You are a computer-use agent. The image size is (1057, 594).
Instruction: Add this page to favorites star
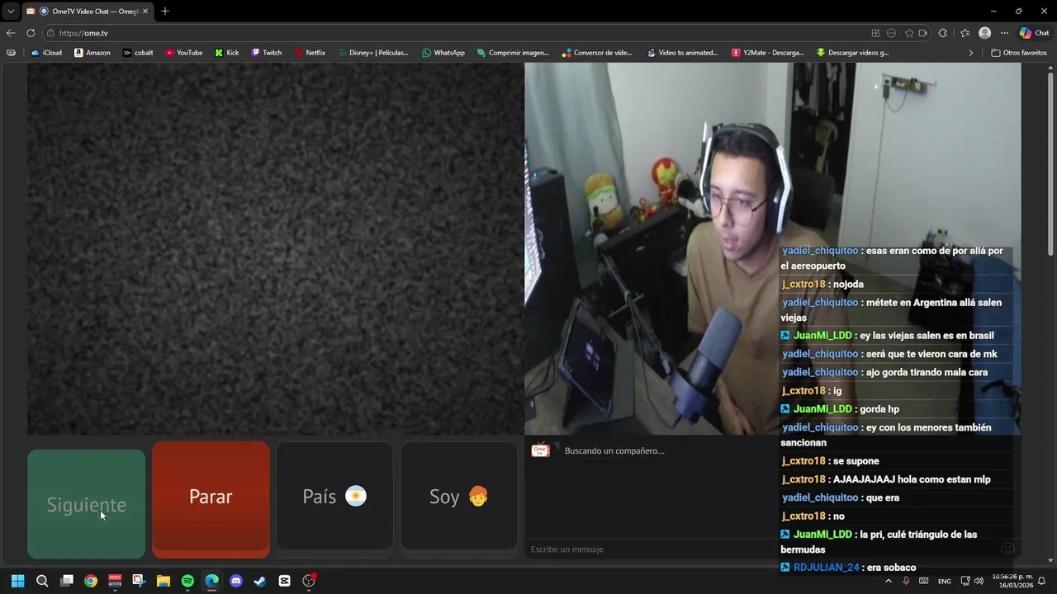pyautogui.click(x=909, y=33)
